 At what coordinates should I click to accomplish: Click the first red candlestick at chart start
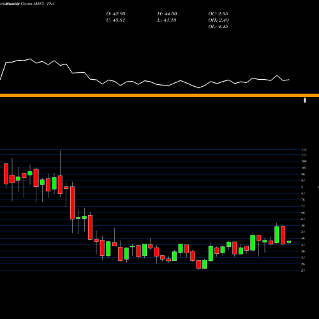click(x=6, y=174)
